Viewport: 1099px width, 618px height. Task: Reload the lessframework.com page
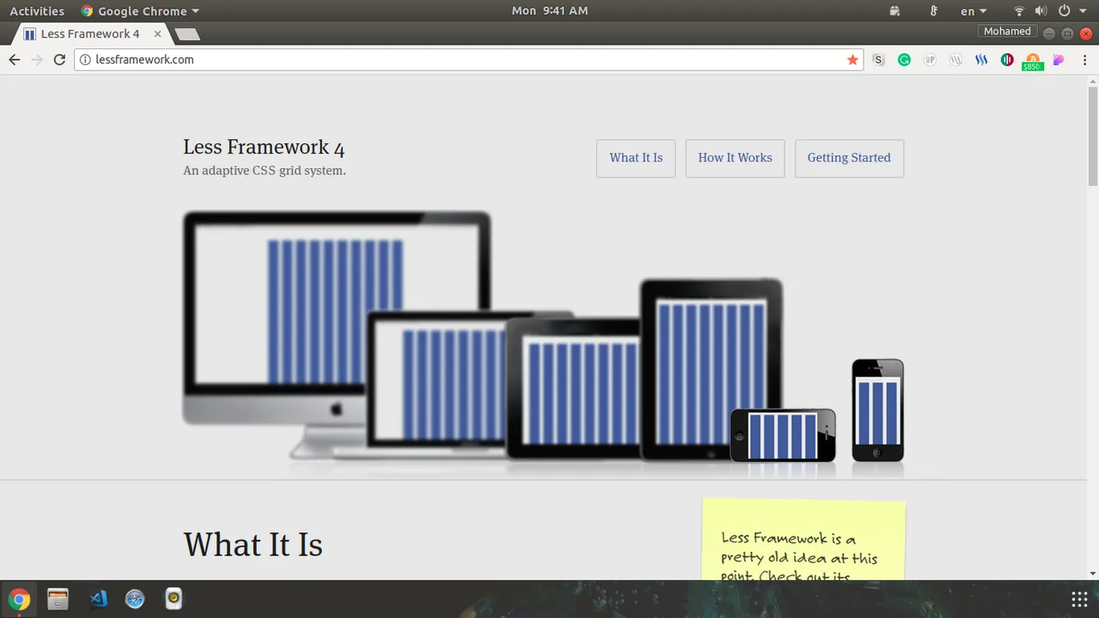[59, 59]
